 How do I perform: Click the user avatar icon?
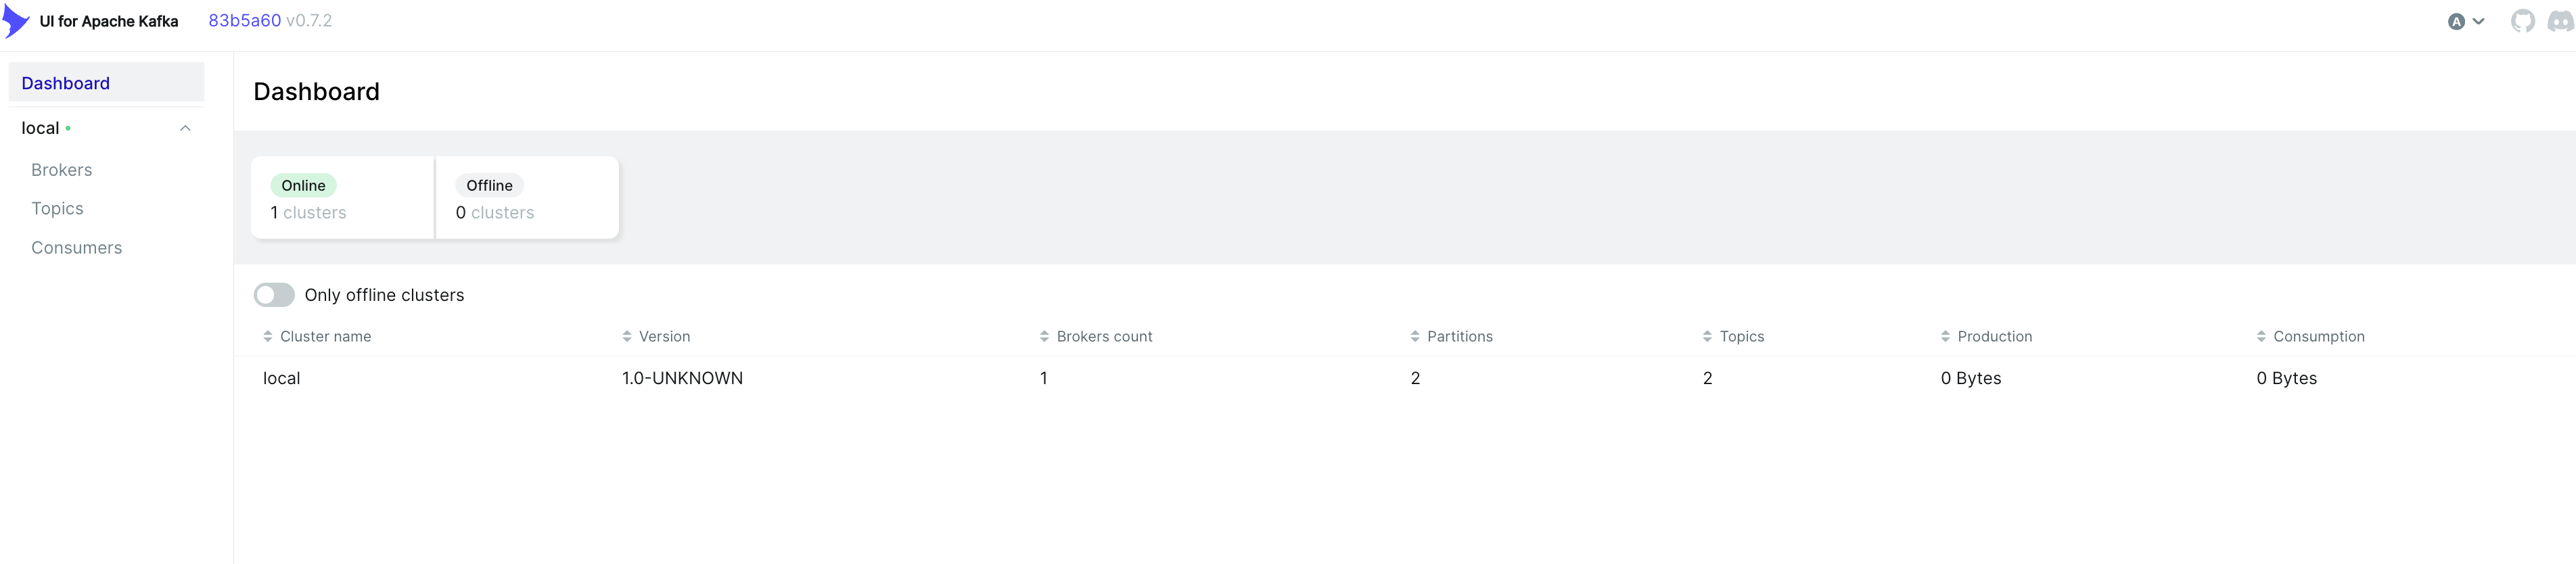point(2456,21)
